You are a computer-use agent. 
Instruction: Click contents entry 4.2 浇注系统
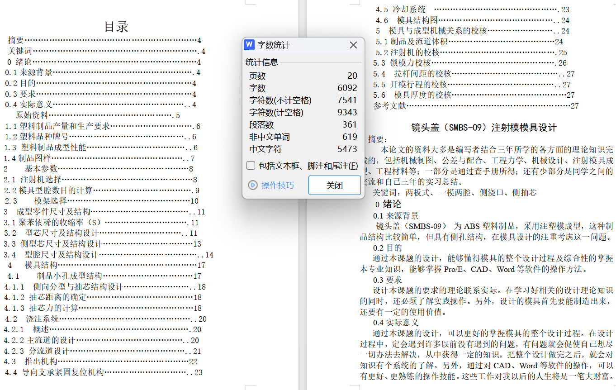tap(106, 319)
